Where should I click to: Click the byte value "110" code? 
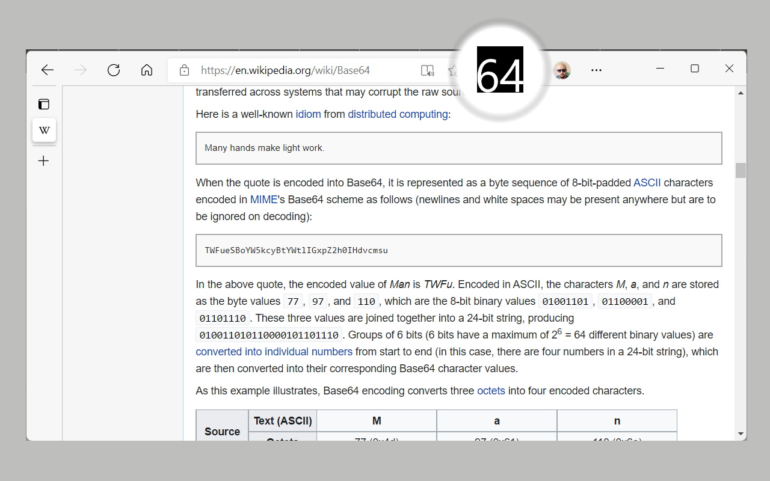(x=366, y=301)
